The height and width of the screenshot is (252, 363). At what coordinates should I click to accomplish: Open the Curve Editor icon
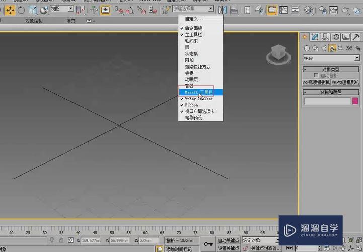[x=283, y=10]
